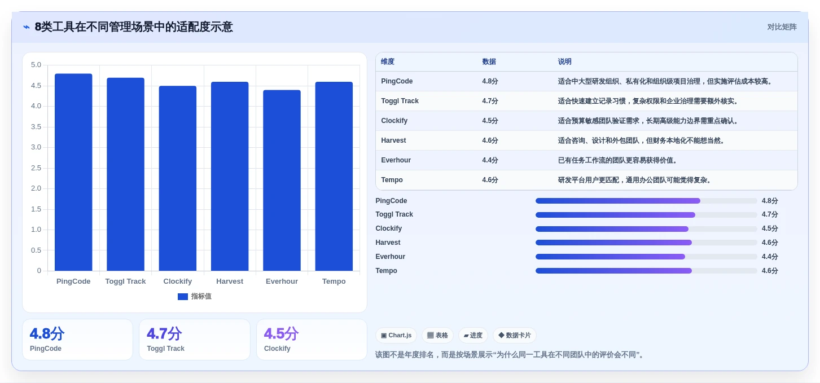Click the Tempo bar in the chart
Image resolution: width=820 pixels, height=383 pixels.
tap(334, 176)
